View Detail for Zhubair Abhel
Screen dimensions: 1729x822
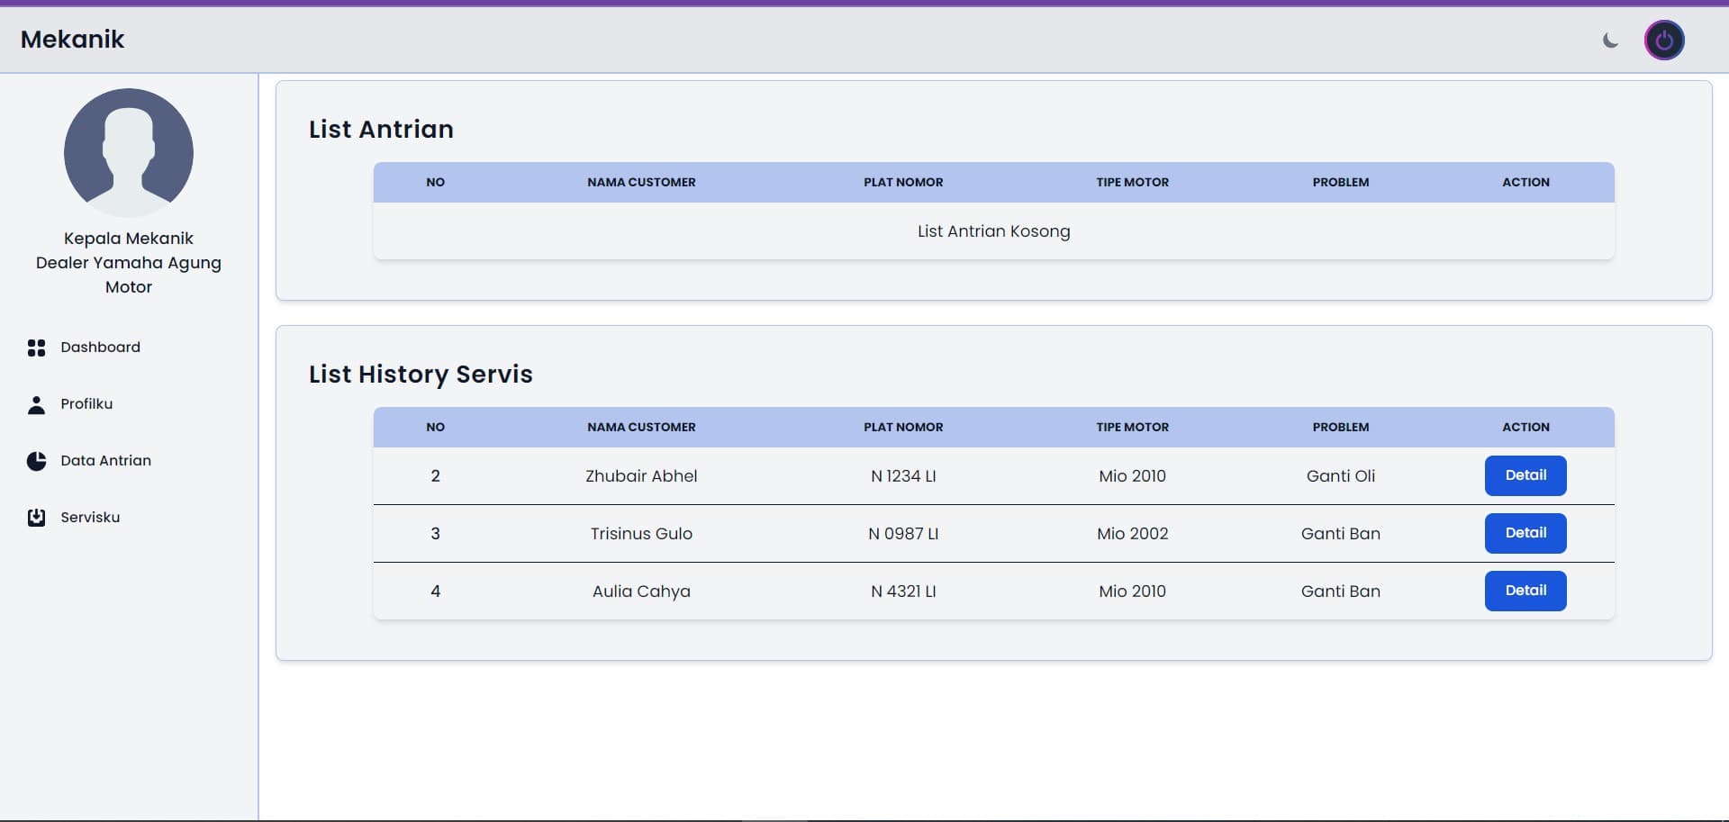[x=1525, y=475]
